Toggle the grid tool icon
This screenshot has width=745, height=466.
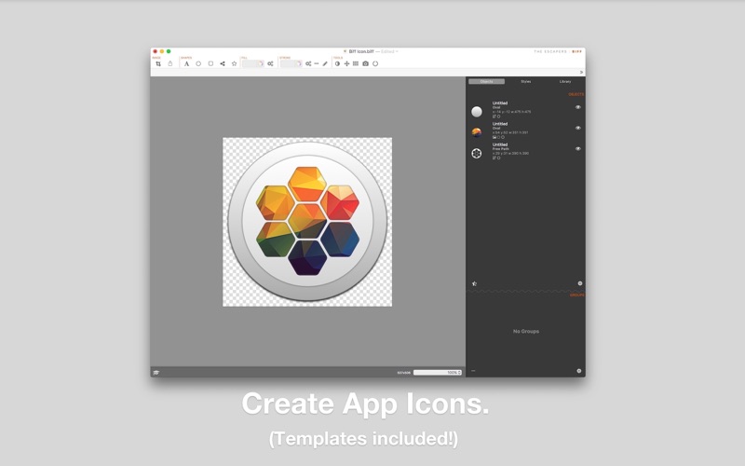click(356, 63)
